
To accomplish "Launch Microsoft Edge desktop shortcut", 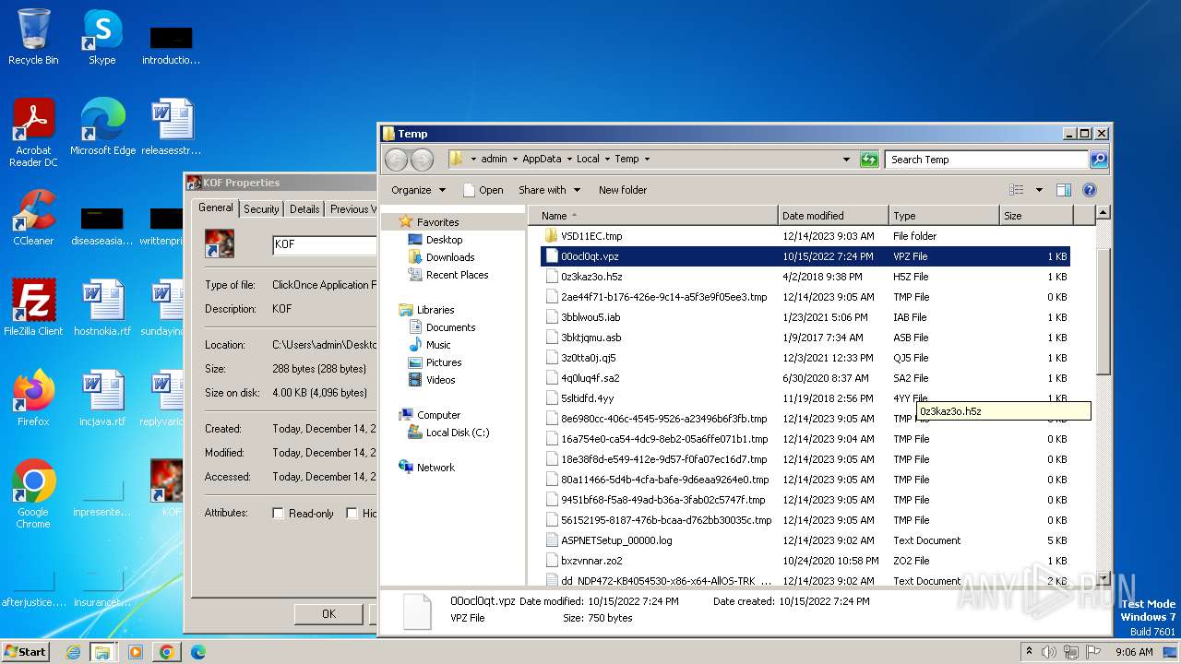I will click(102, 127).
